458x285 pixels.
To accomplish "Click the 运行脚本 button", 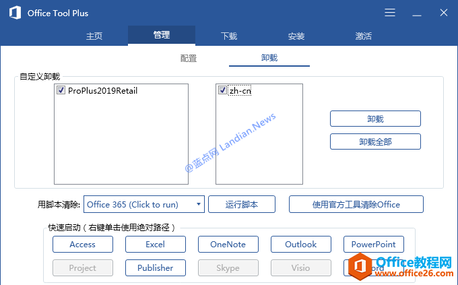I will click(x=242, y=204).
